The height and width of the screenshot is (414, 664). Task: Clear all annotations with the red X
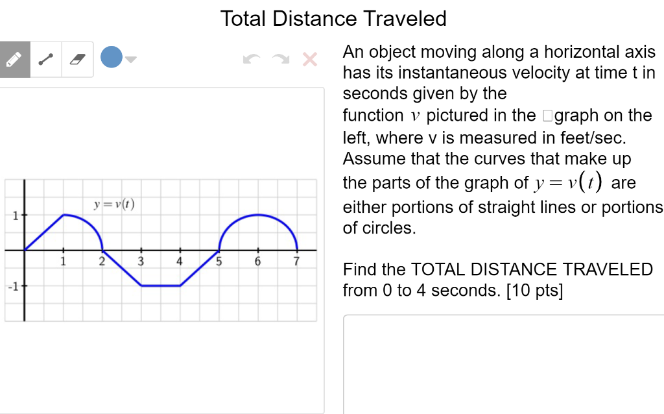tap(310, 60)
